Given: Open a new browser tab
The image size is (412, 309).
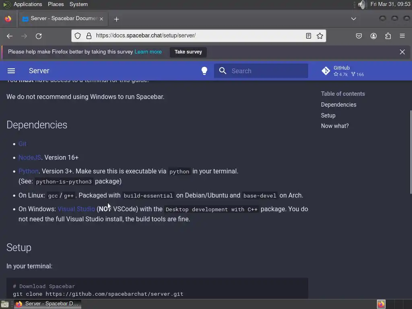Looking at the screenshot, I should (116, 19).
